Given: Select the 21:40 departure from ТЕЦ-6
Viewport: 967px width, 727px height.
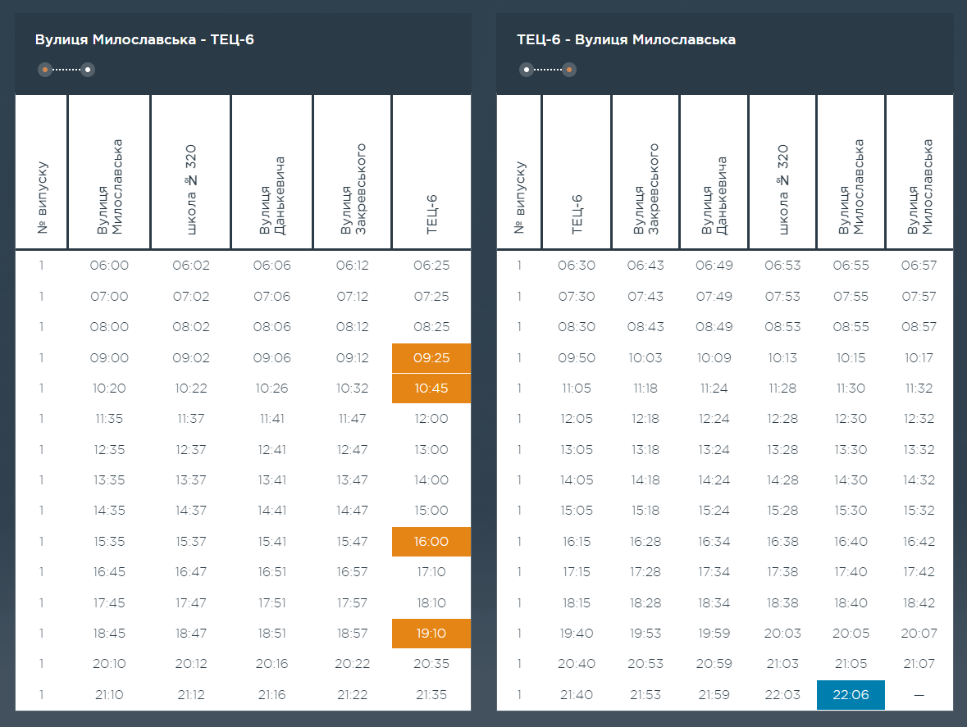Looking at the screenshot, I should [576, 695].
